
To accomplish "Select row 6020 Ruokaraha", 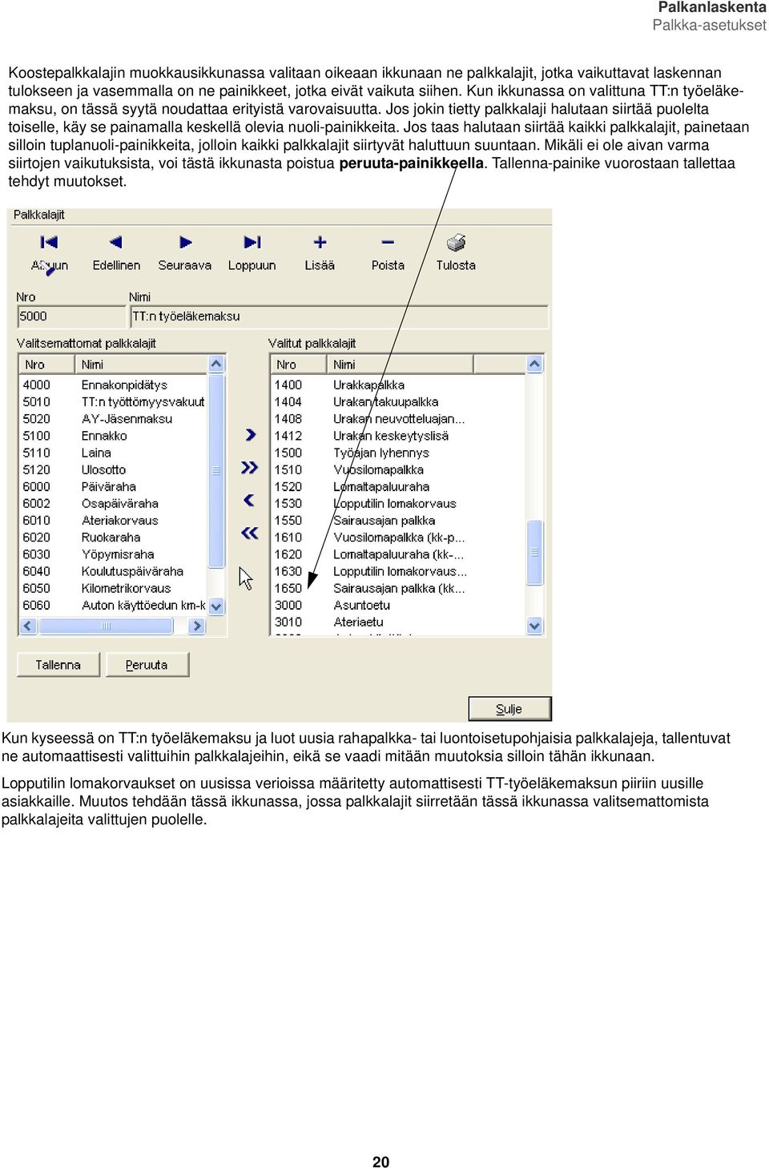I will [113, 537].
